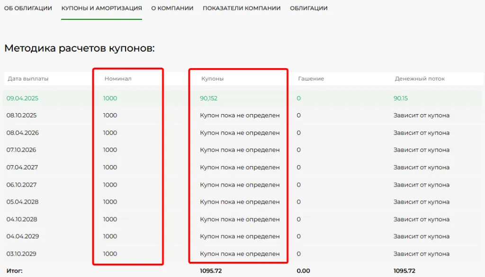The image size is (485, 277).
Task: Select the 08.10.2025 payment date row
Action: pyautogui.click(x=21, y=116)
